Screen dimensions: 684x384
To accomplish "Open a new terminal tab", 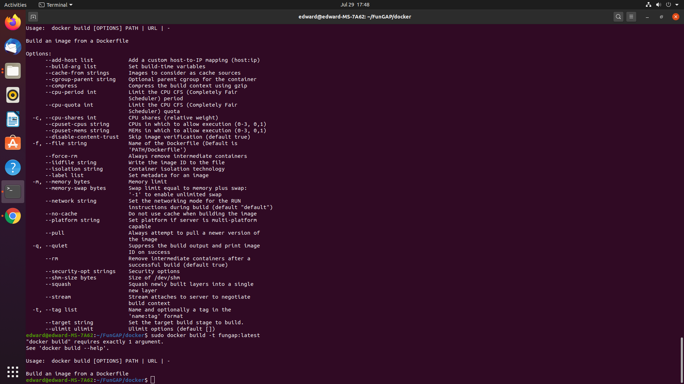I will 33,17.
